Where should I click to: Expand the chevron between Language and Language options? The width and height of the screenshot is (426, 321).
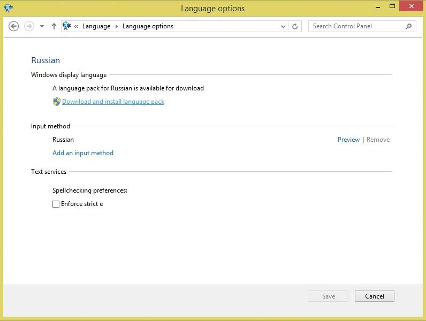click(117, 26)
